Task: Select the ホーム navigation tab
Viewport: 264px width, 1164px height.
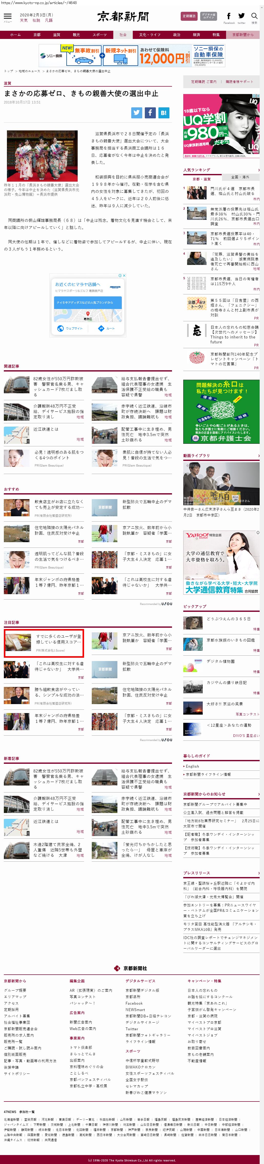Action: pos(15,35)
